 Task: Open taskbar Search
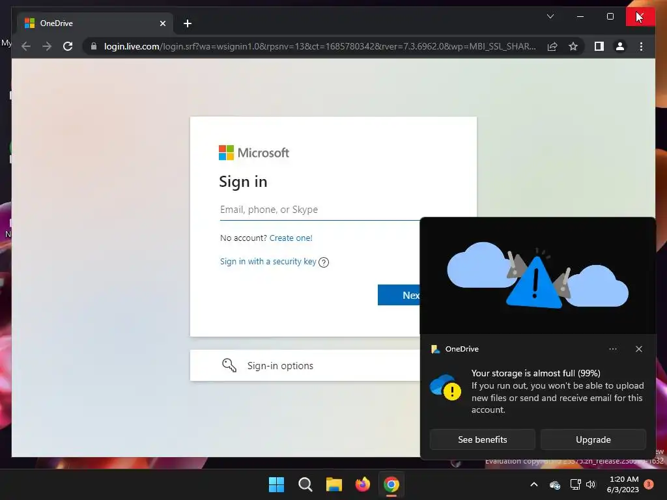305,484
